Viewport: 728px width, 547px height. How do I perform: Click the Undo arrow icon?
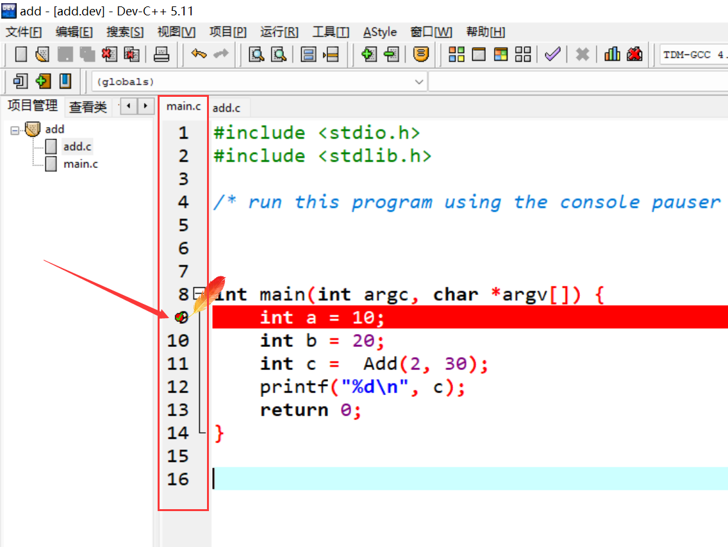(x=199, y=54)
